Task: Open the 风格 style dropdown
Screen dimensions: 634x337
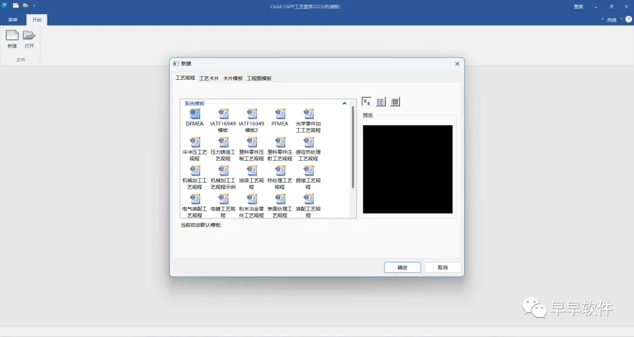Action: click(x=615, y=19)
